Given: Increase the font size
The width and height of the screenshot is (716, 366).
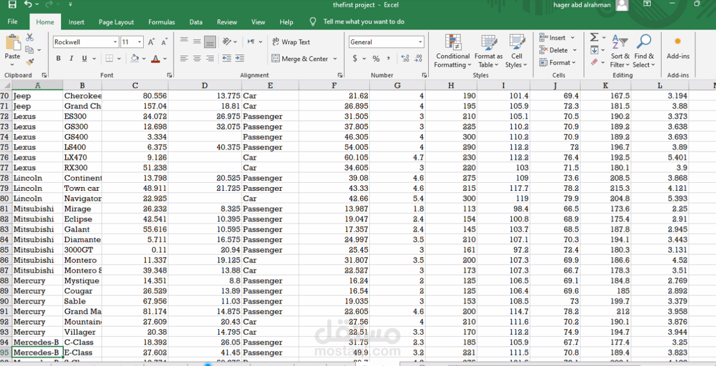Looking at the screenshot, I should tap(151, 42).
